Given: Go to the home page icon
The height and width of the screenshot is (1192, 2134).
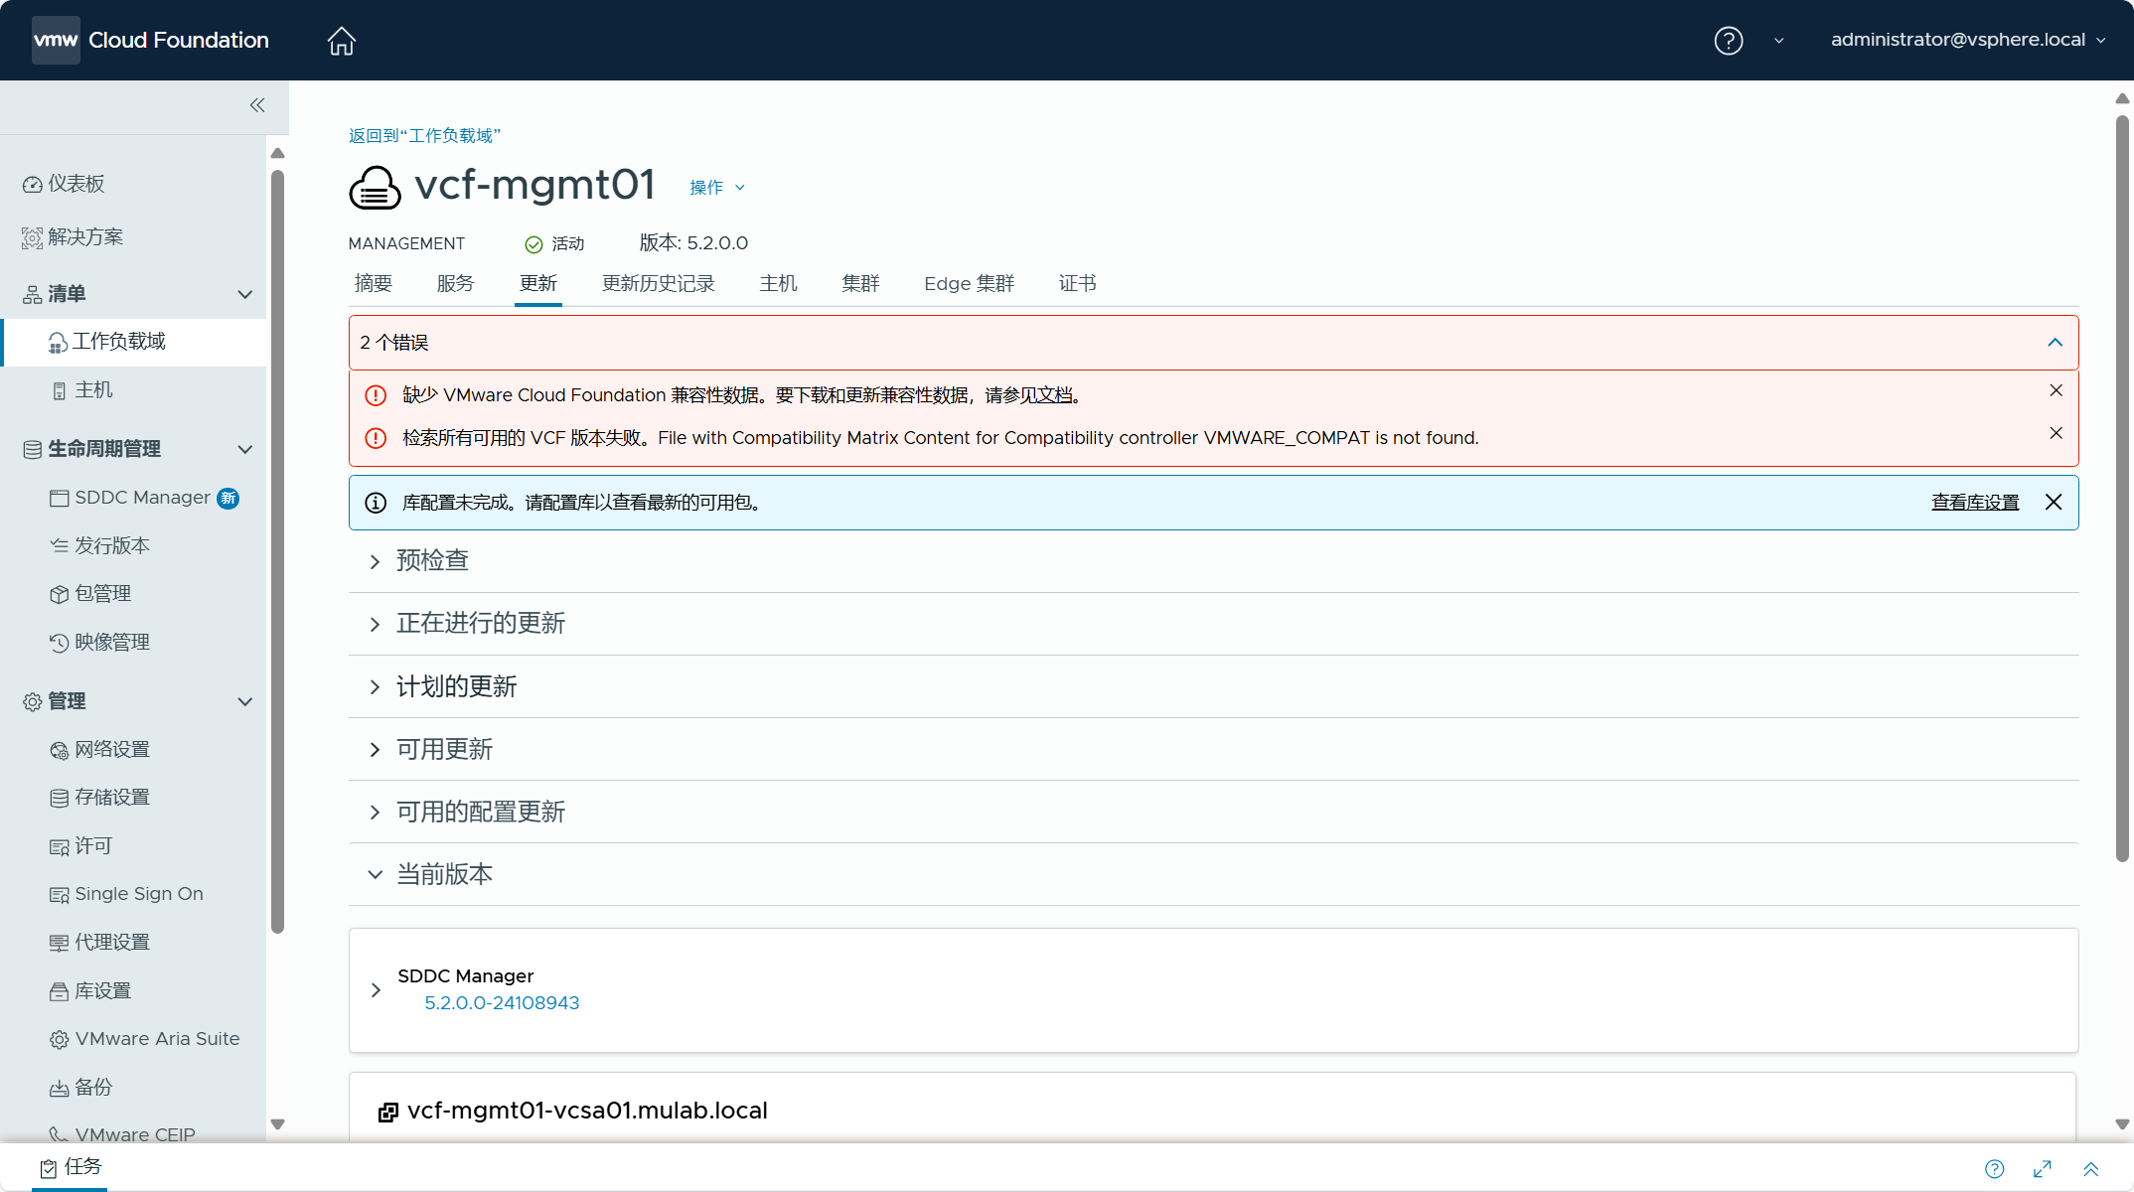Looking at the screenshot, I should pyautogui.click(x=341, y=41).
